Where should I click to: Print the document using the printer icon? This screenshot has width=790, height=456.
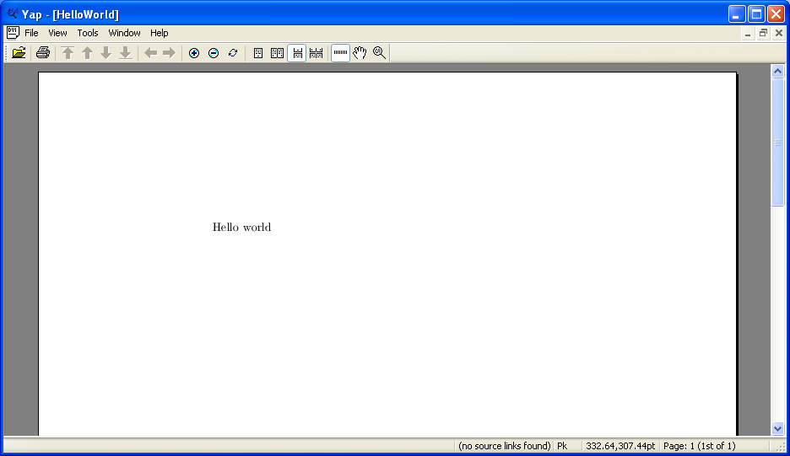click(x=43, y=53)
